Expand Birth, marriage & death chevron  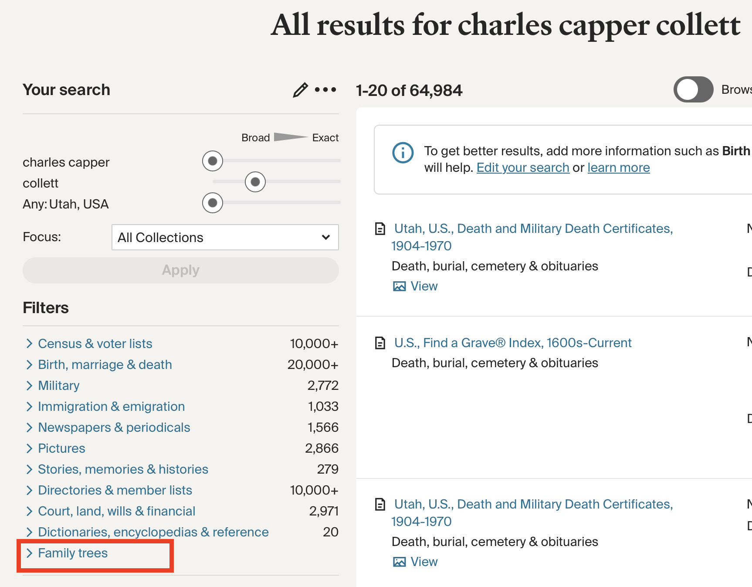(29, 365)
